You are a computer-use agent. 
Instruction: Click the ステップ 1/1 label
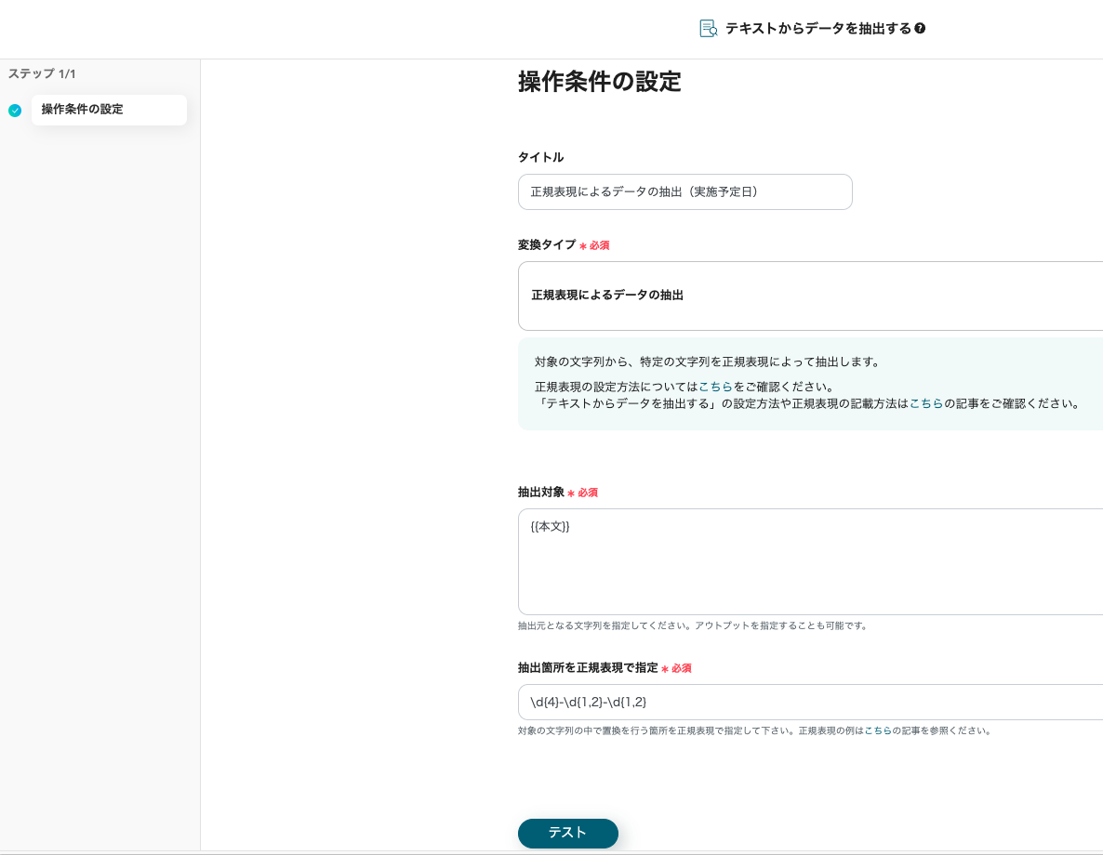(42, 73)
